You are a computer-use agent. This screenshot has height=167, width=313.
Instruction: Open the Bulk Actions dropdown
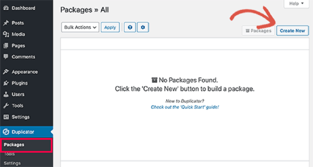click(x=80, y=27)
